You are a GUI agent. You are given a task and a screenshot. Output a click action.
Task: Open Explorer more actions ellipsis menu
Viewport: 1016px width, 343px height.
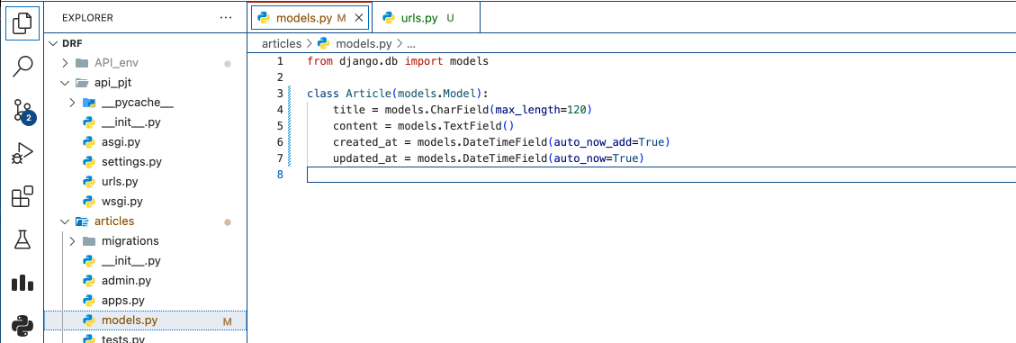click(x=226, y=18)
